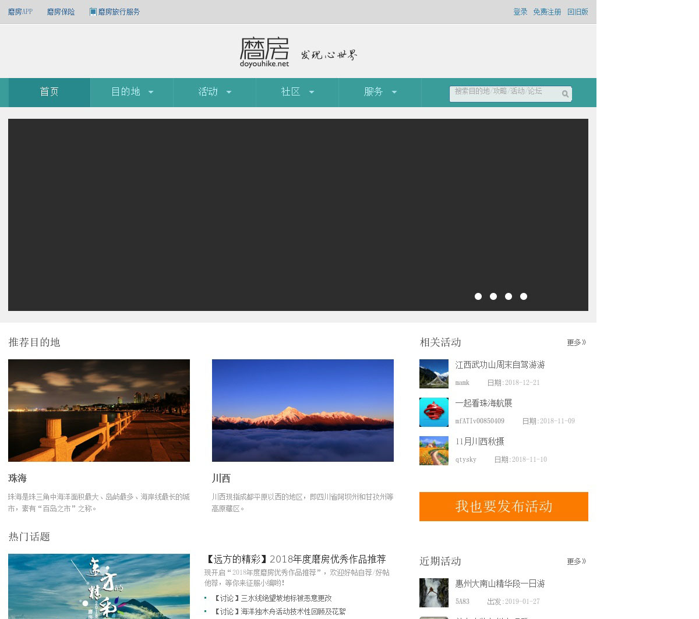Click the search magnifier icon
The height and width of the screenshot is (619, 699).
pos(564,94)
